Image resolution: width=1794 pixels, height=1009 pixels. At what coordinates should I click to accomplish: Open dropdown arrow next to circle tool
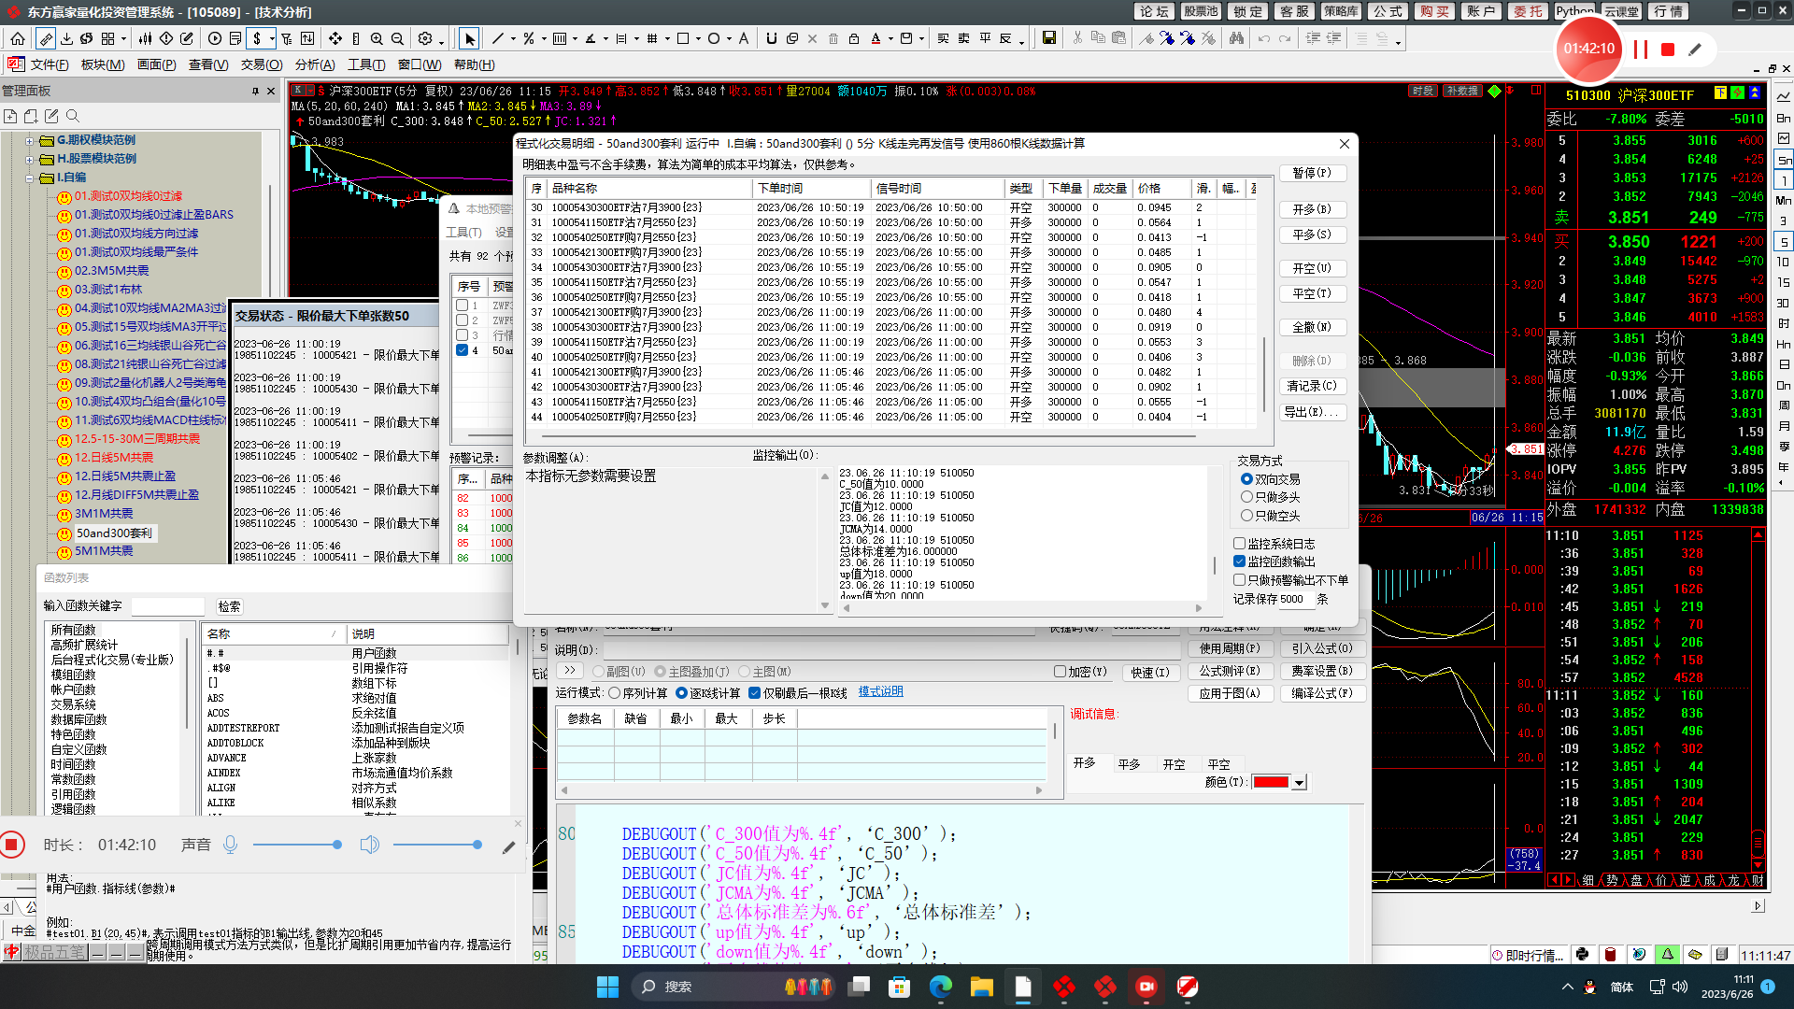pyautogui.click(x=728, y=39)
